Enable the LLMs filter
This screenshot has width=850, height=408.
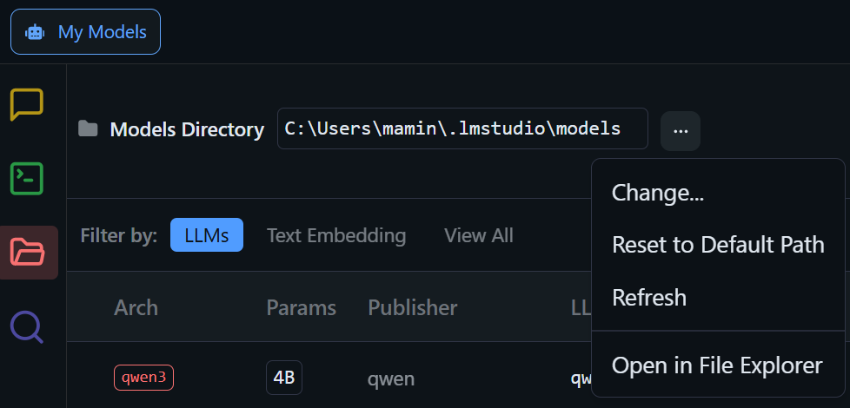[x=207, y=235]
